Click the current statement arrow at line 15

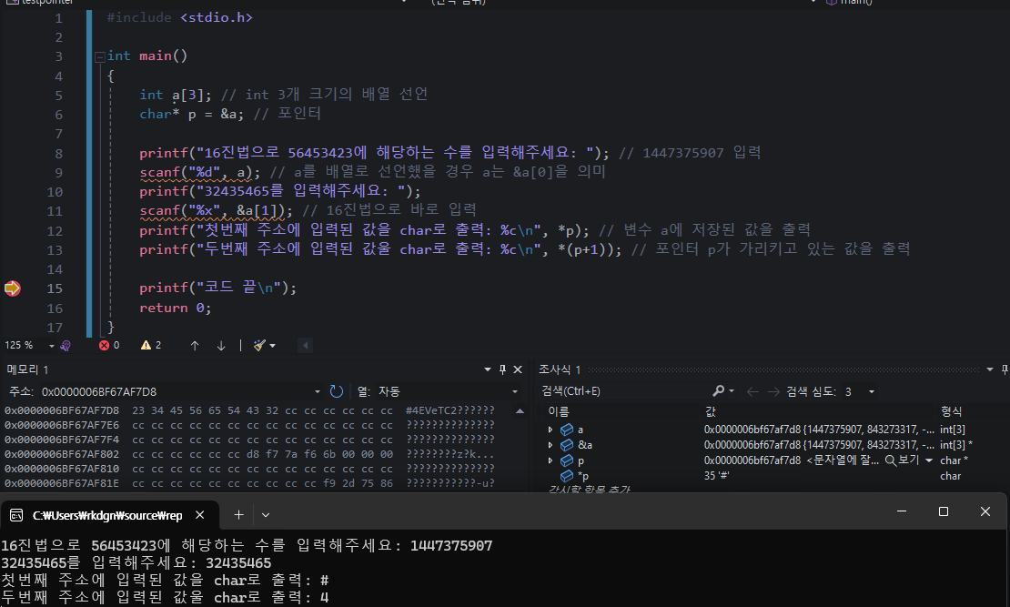[x=12, y=288]
